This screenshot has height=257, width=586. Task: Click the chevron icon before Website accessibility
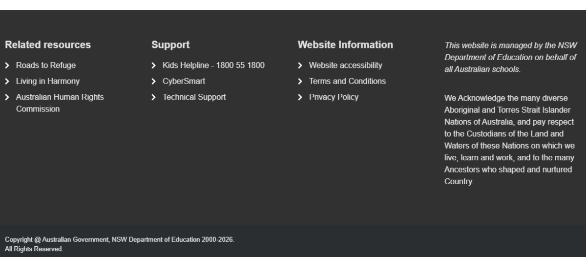coord(300,65)
